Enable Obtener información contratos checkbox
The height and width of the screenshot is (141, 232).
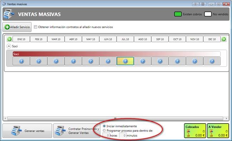pos(35,27)
